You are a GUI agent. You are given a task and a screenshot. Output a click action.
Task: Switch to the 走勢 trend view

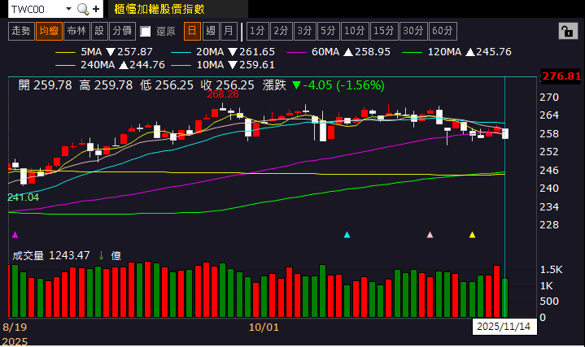[21, 31]
